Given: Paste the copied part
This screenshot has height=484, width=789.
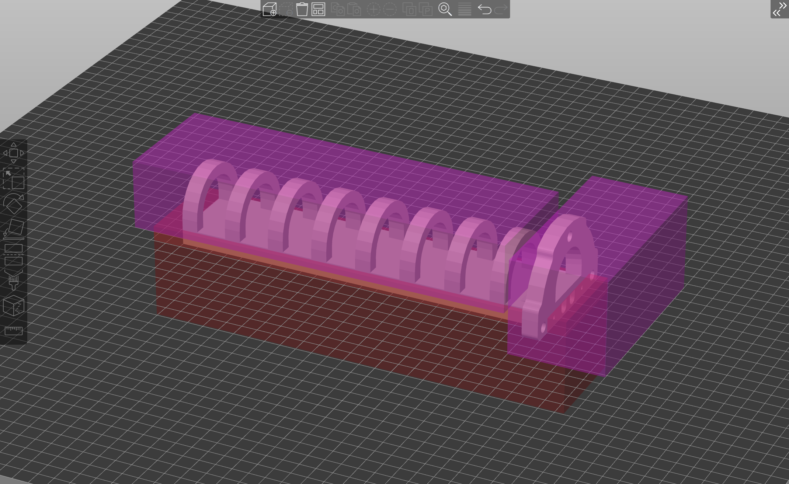Looking at the screenshot, I should point(355,10).
